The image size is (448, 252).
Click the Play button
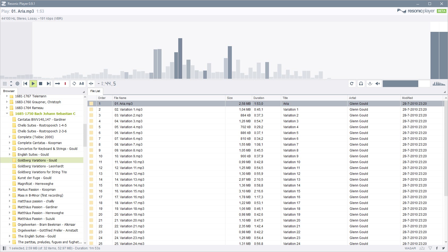tap(33, 84)
